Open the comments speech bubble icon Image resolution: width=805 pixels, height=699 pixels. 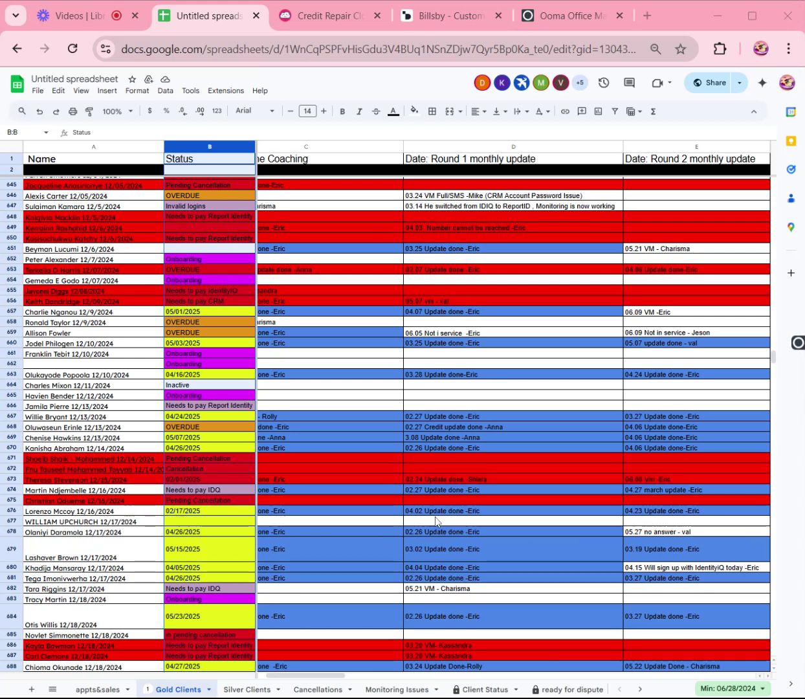(629, 83)
